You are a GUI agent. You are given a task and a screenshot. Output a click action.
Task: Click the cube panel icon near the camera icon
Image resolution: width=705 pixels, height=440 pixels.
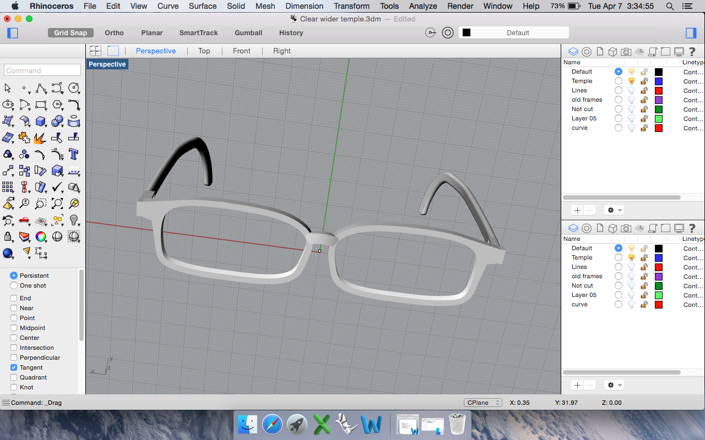coord(613,51)
